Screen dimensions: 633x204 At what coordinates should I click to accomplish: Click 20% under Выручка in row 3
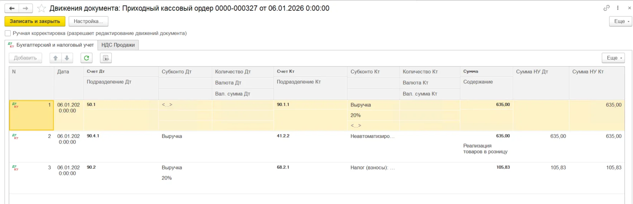click(167, 178)
